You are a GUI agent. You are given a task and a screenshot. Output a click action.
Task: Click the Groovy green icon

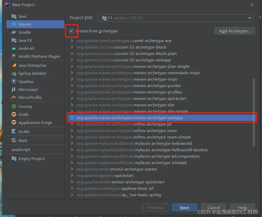[14, 106]
